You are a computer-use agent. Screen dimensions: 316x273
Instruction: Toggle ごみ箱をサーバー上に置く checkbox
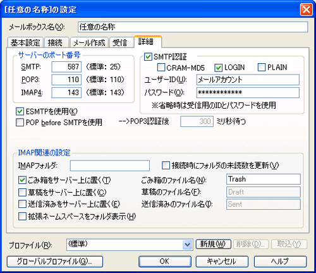[22, 180]
